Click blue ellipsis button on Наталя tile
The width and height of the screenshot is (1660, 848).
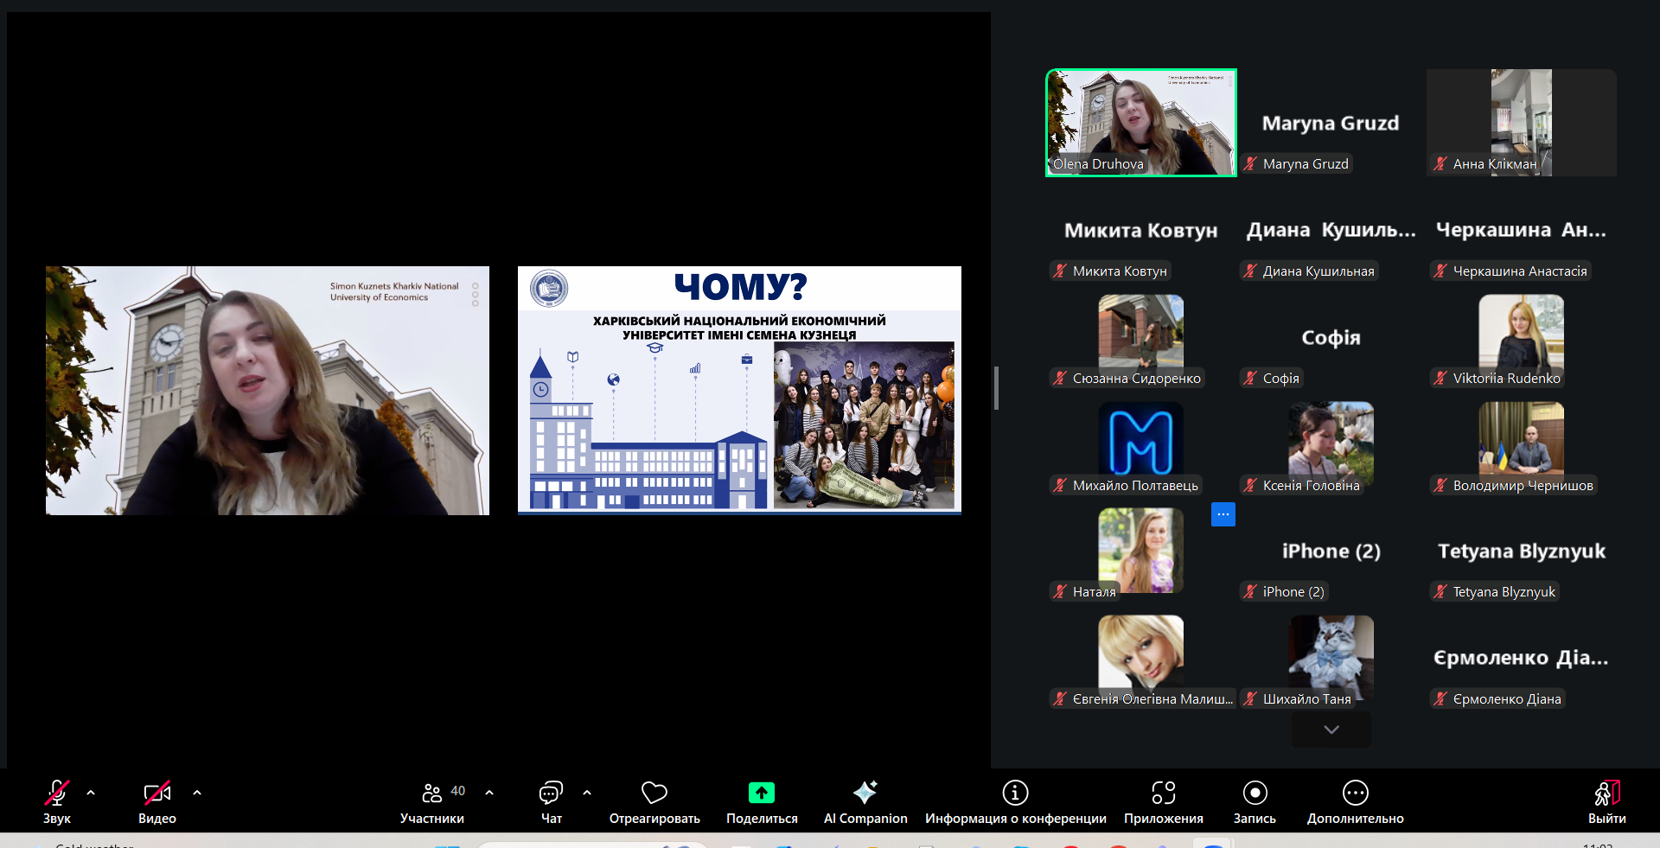pos(1223,514)
